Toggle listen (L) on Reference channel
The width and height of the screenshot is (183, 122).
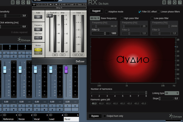coord(6,57)
